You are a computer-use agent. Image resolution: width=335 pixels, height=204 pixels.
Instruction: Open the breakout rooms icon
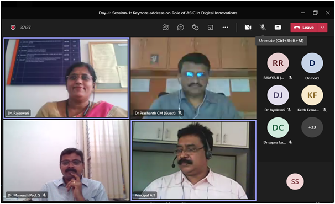click(x=210, y=27)
